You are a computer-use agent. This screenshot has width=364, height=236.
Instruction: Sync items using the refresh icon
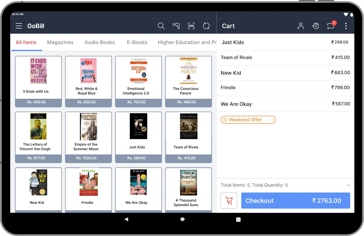tap(206, 26)
